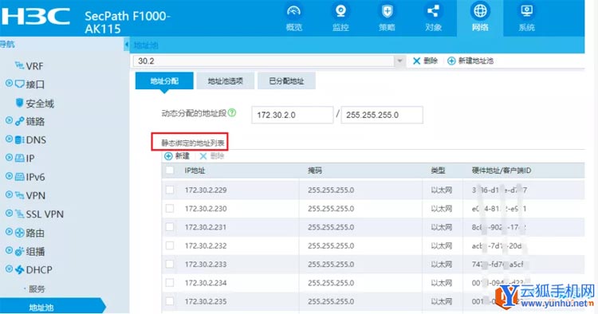This screenshot has width=598, height=314.
Task: Check the box for 172.30.2.229
Action: coord(170,190)
